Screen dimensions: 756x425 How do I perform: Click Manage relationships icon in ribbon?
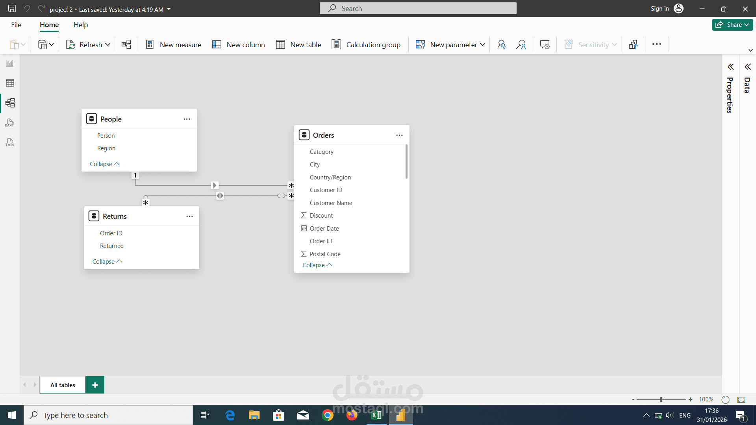pos(126,44)
